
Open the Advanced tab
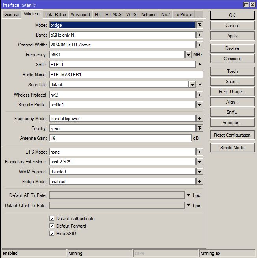(x=80, y=15)
